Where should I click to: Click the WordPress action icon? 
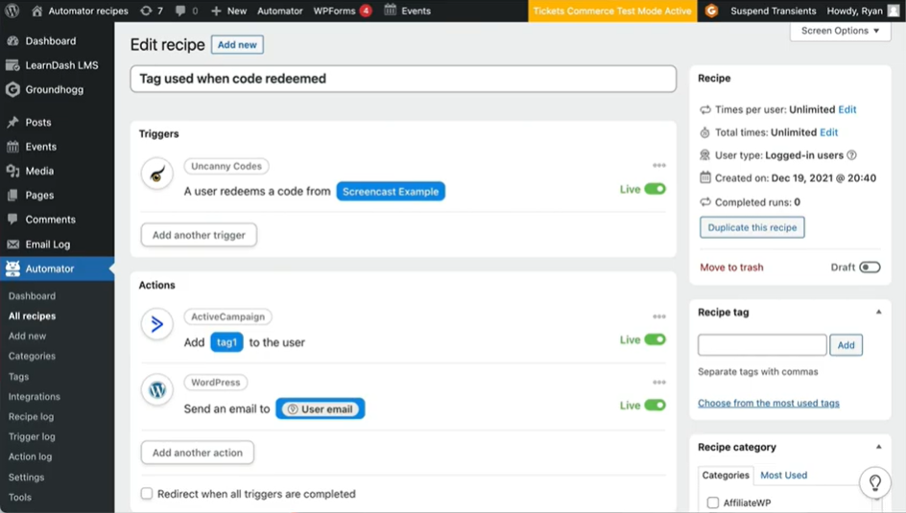(157, 390)
